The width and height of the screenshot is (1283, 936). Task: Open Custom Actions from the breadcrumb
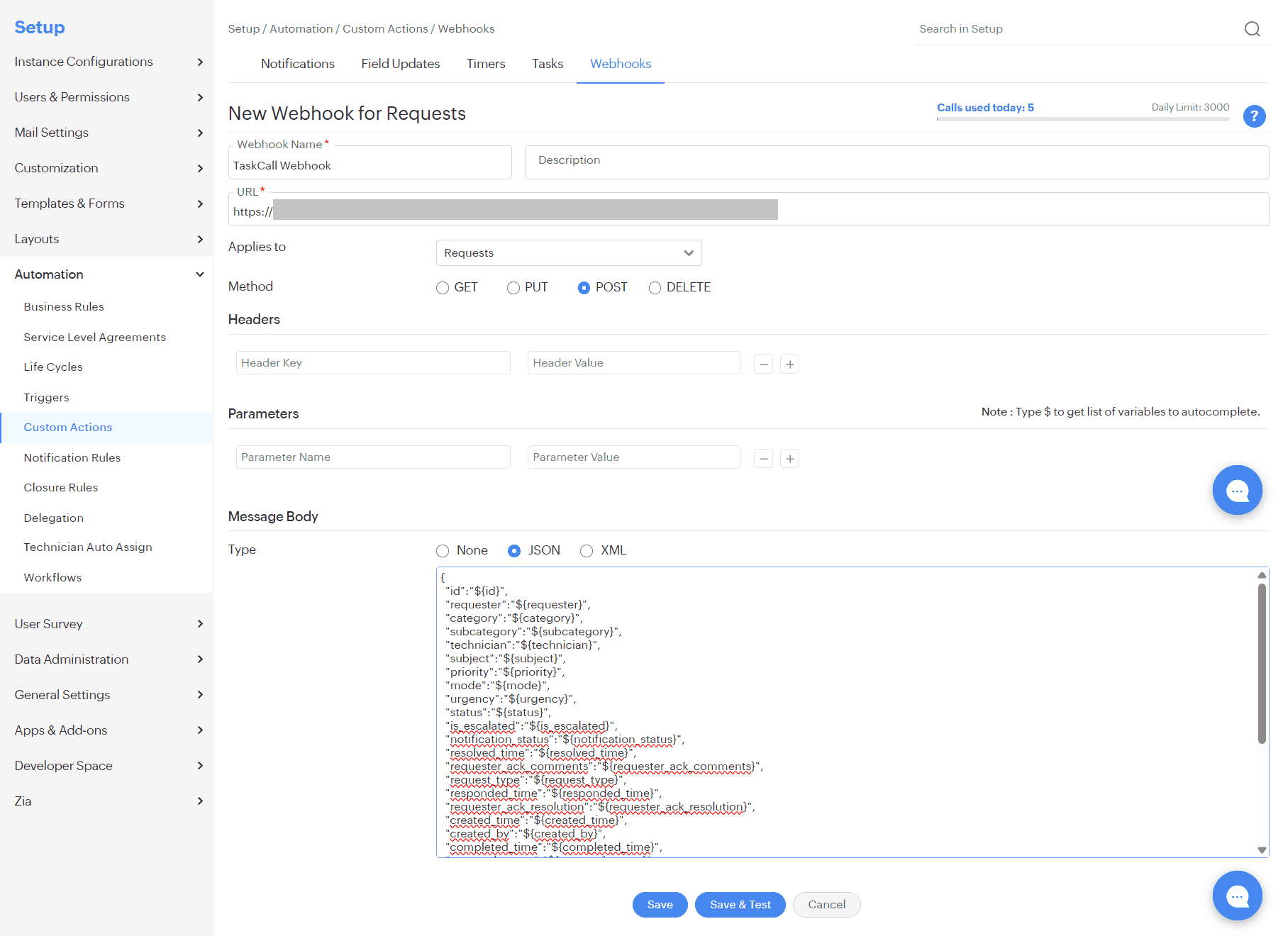click(x=385, y=28)
